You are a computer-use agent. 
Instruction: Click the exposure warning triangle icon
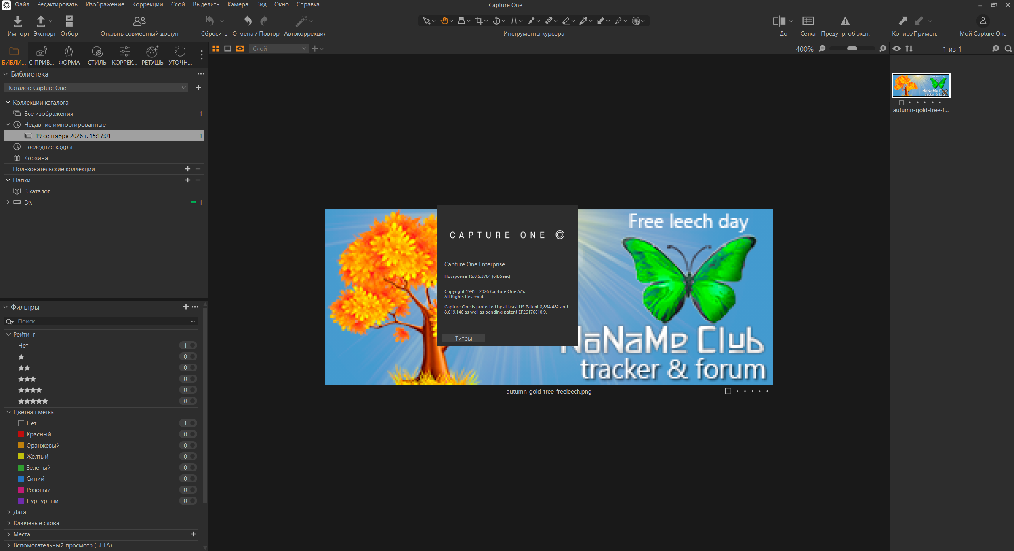tap(845, 21)
